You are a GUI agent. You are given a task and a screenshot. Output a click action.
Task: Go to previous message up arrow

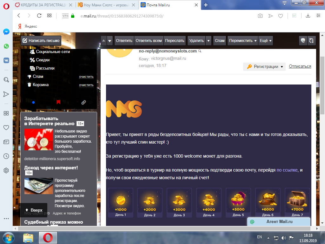click(104, 40)
